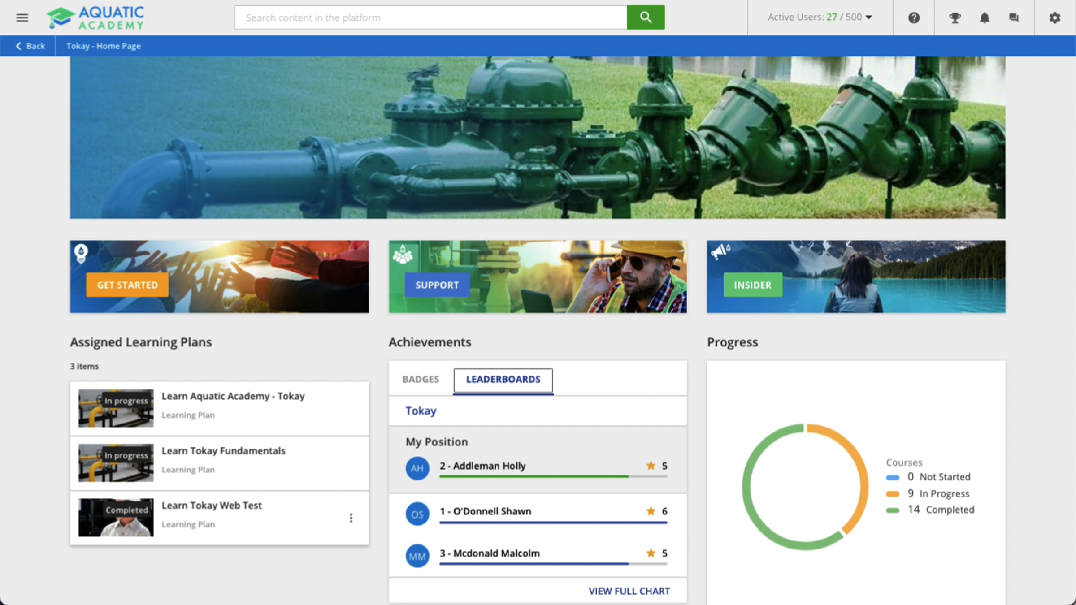1076x605 pixels.
Task: Click the orange In Progress legend swatch
Action: [893, 494]
